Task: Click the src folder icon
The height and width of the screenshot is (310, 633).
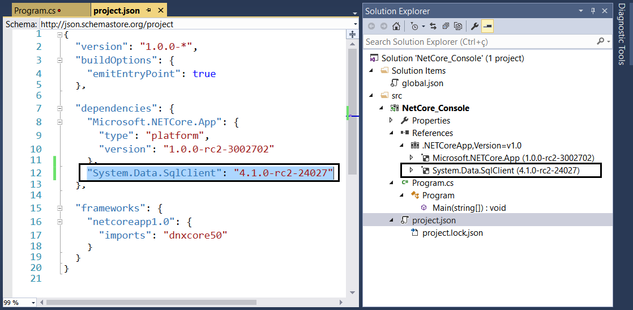Action: [x=384, y=96]
